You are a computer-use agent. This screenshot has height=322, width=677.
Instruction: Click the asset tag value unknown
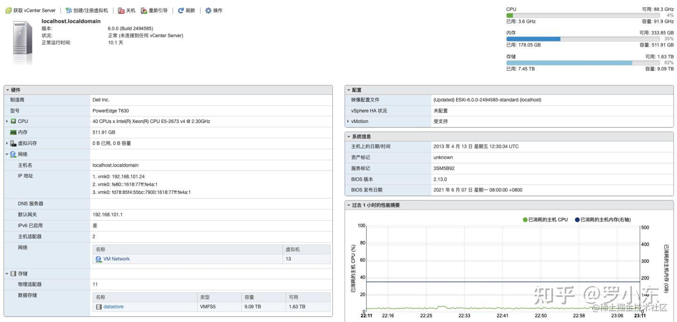443,157
